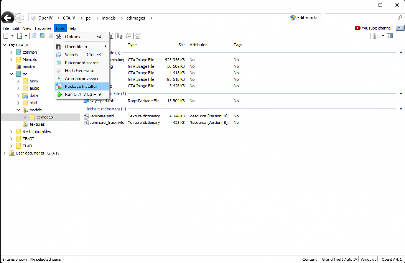Viewport: 405px width, 263px height.
Task: Click the models breadcrumb segment
Action: click(109, 18)
